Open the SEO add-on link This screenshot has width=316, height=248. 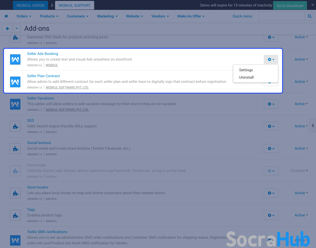(x=30, y=120)
